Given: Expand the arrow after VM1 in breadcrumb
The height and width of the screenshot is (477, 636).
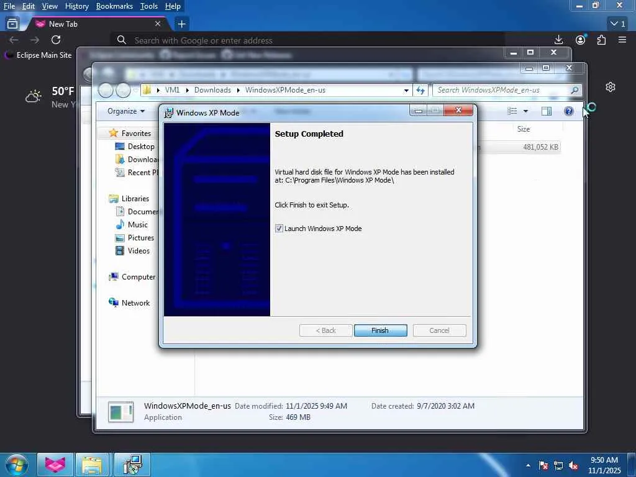Looking at the screenshot, I should coord(187,91).
